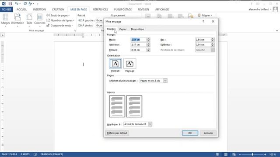Click the zoom slider handle
The height and width of the screenshot is (157, 280).
252,154
